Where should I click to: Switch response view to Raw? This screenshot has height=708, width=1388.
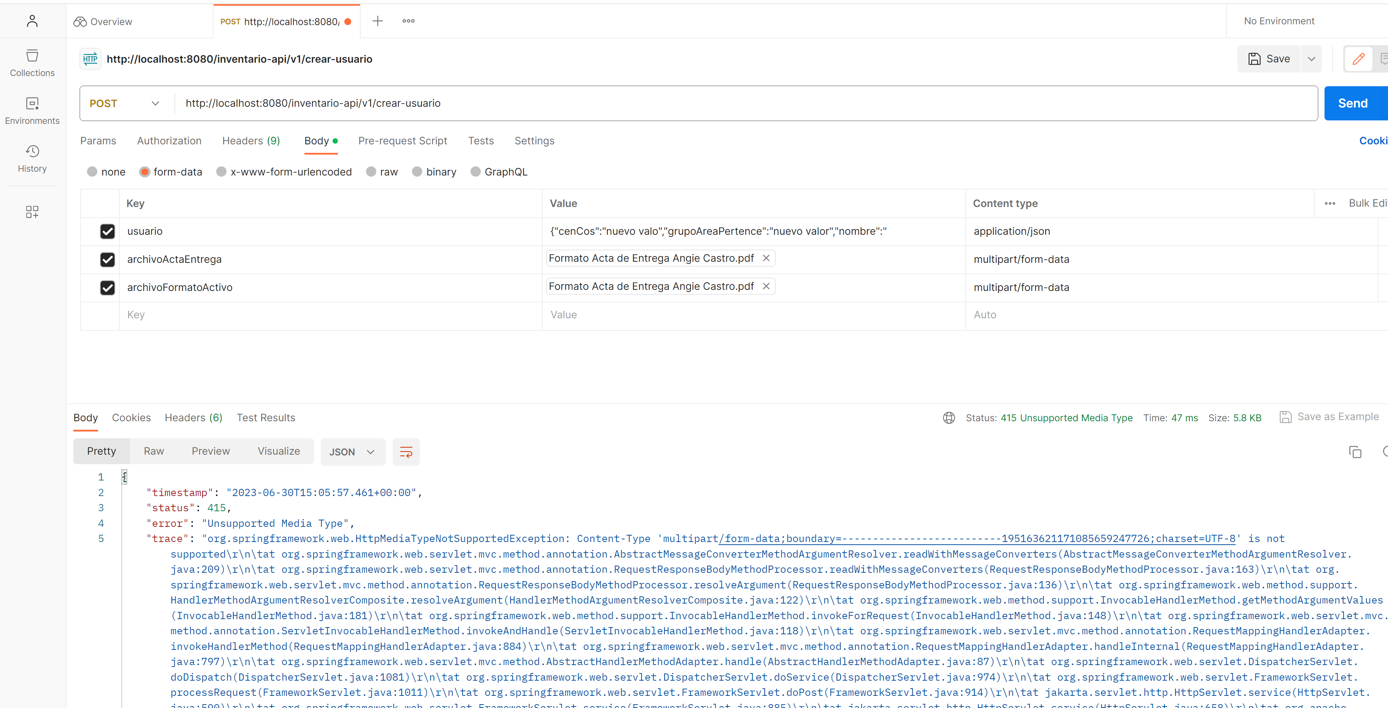click(154, 451)
